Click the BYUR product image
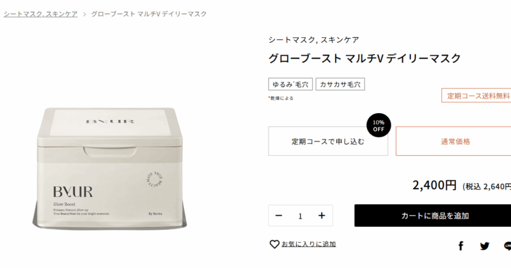Image resolution: width=511 pixels, height=268 pixels. coord(110,168)
